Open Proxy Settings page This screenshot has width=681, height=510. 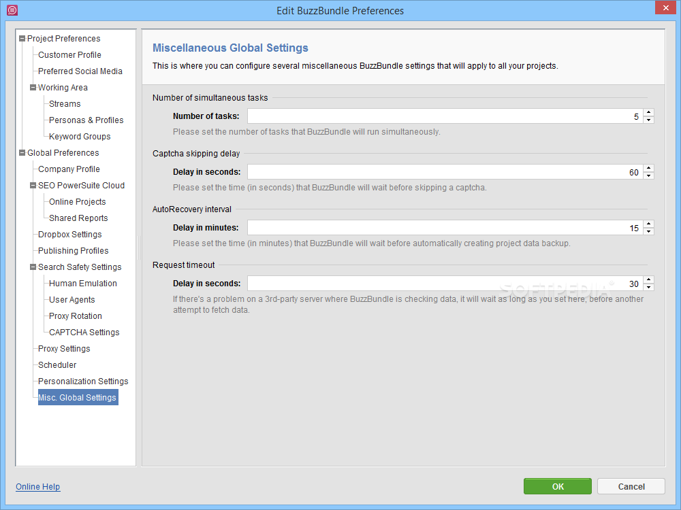click(x=64, y=349)
